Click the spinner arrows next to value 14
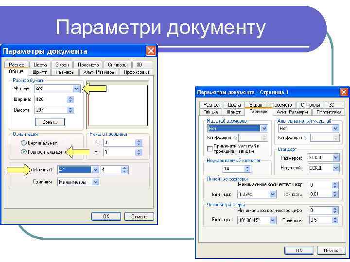 247,169
